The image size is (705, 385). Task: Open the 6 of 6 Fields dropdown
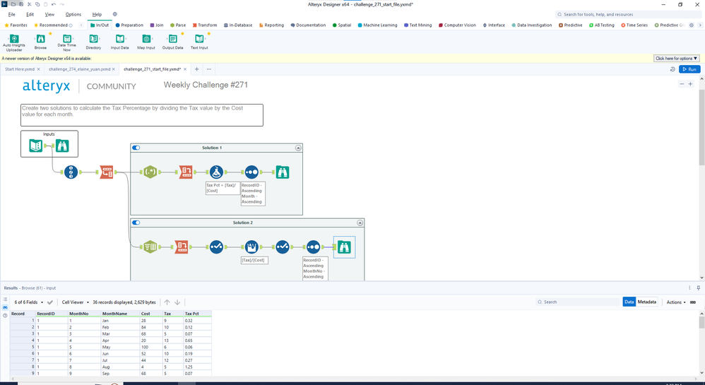tap(29, 302)
